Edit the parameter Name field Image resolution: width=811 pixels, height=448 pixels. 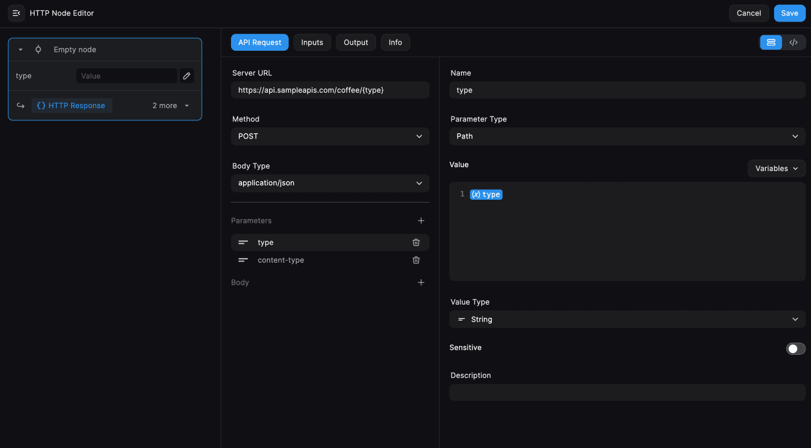pos(627,90)
